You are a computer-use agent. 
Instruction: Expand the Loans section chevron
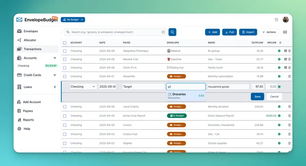55,87
